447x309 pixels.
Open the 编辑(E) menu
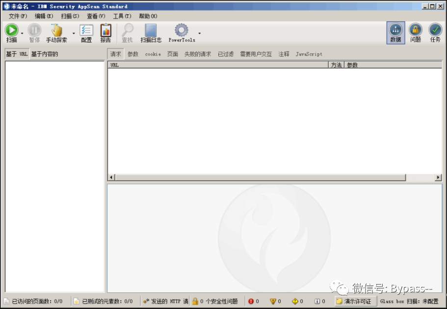(44, 16)
